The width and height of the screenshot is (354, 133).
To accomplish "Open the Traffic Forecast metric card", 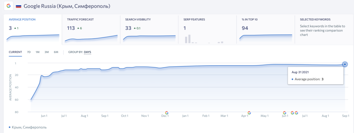I will coord(91,29).
